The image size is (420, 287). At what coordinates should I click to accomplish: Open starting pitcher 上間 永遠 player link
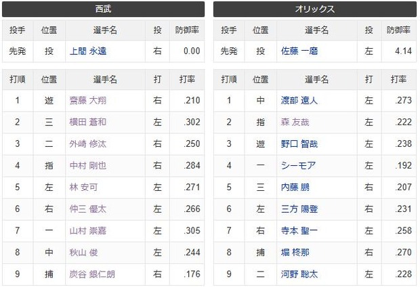pyautogui.click(x=88, y=51)
